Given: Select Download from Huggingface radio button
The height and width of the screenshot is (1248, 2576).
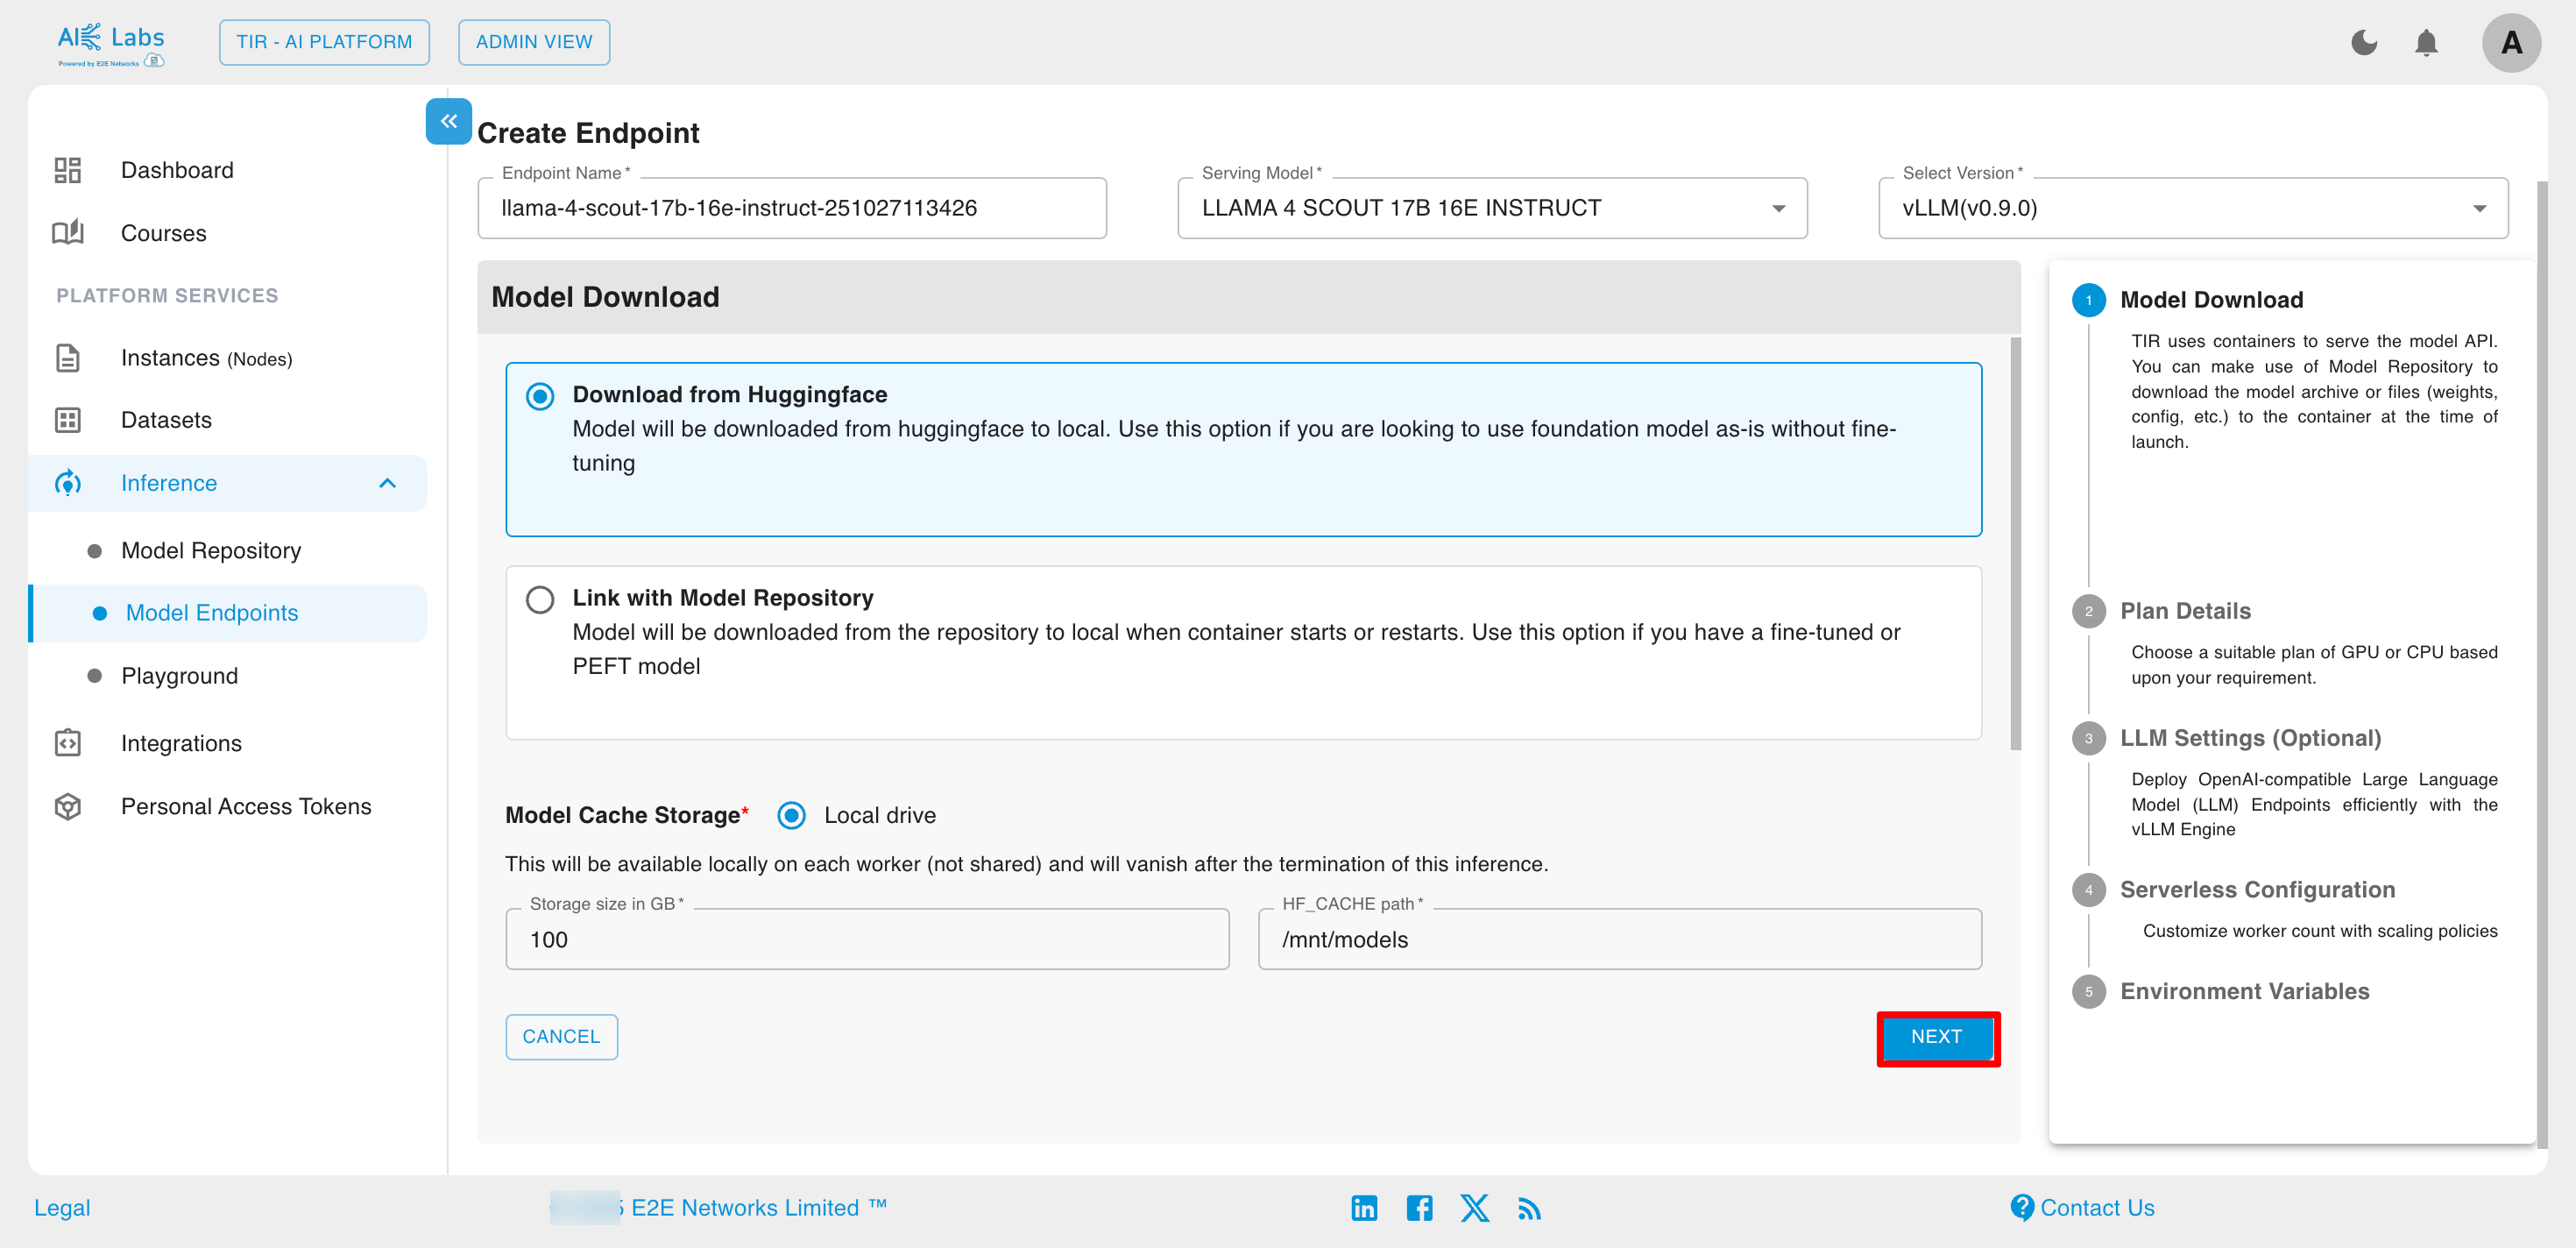Looking at the screenshot, I should 540,397.
